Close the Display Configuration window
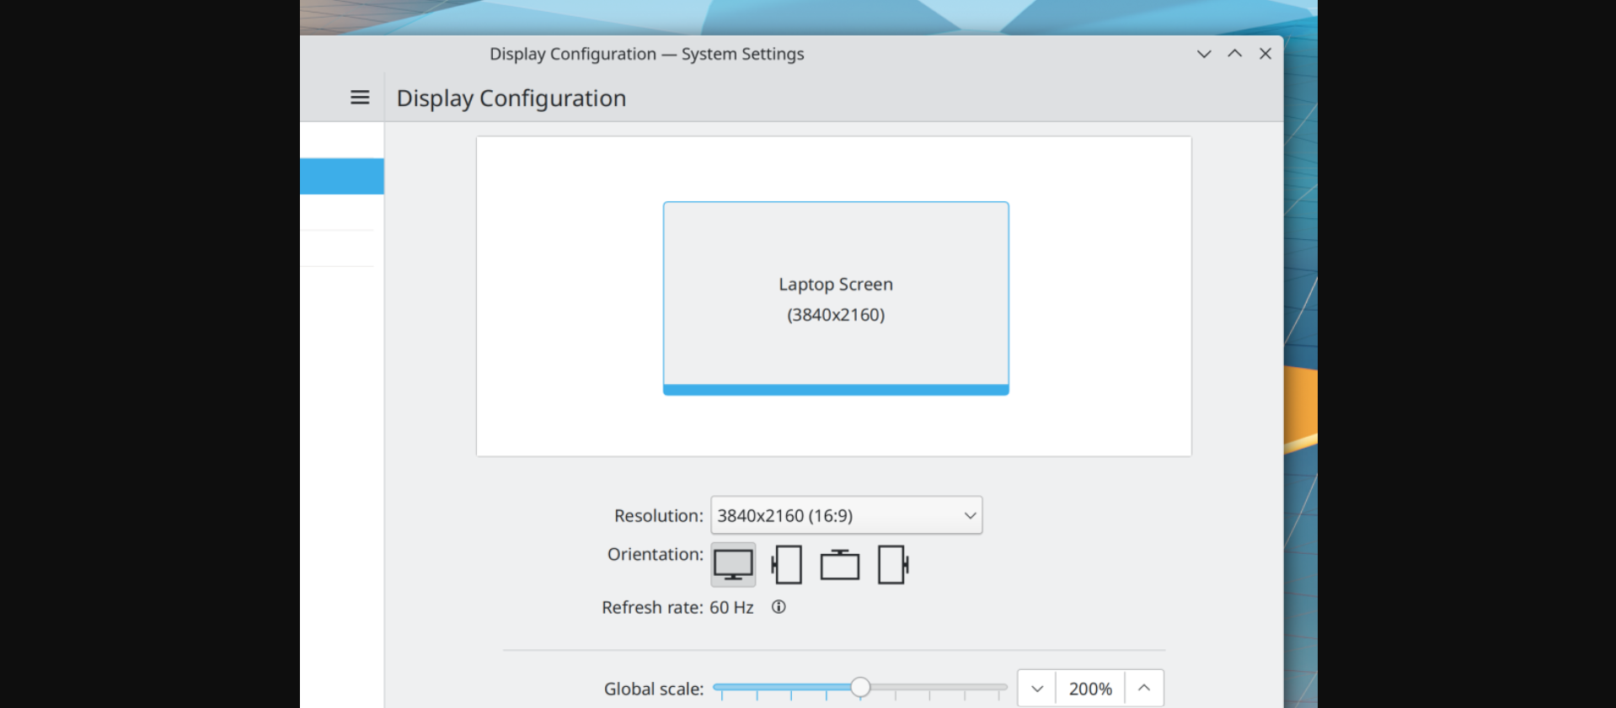The image size is (1616, 708). coord(1266,54)
